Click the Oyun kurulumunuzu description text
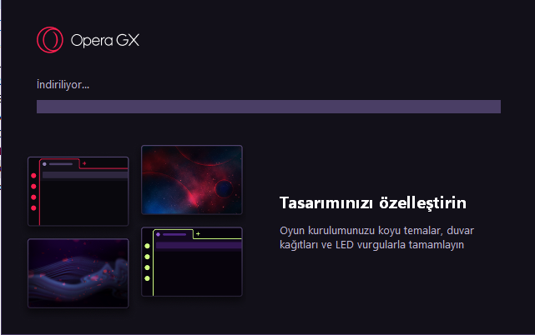Screen dimensions: 535x335 point(376,237)
